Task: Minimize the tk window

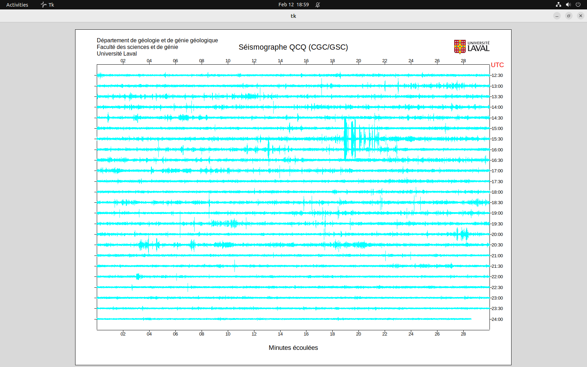Action: point(557,16)
